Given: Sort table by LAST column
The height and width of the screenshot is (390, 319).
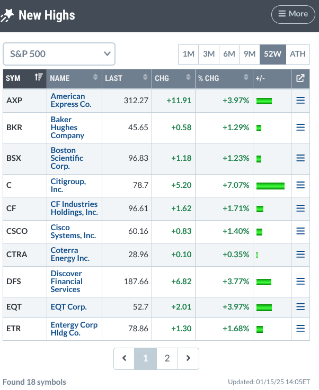Looking at the screenshot, I should point(127,79).
